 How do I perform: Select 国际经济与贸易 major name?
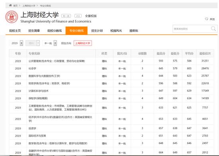coord(37,136)
